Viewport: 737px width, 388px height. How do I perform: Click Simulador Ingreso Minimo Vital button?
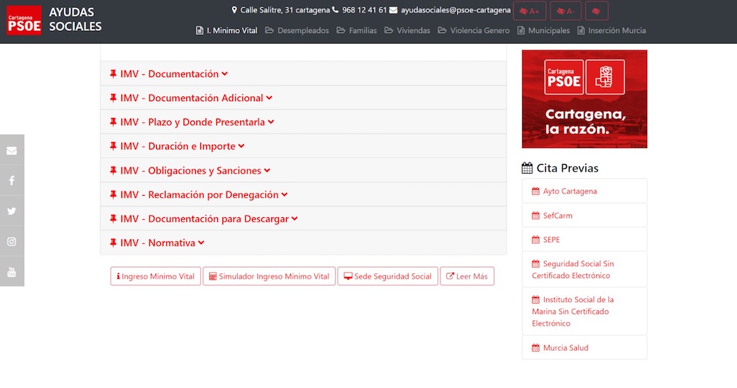269,276
